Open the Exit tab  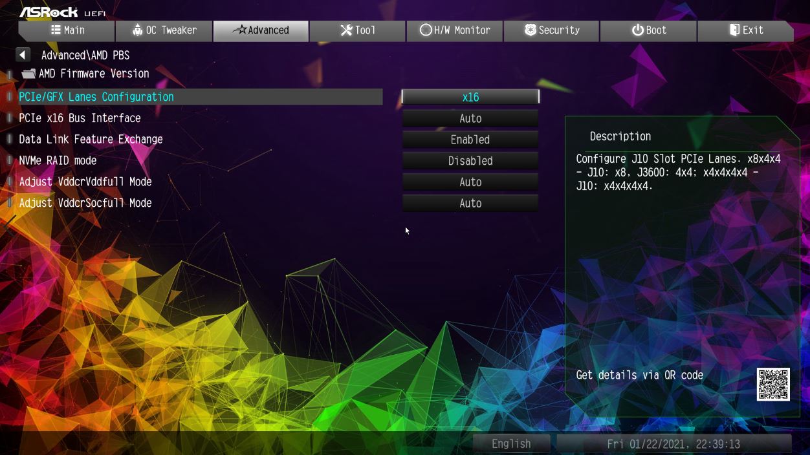point(745,30)
